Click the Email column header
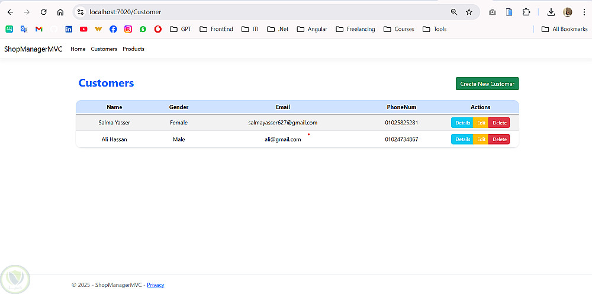 point(283,107)
